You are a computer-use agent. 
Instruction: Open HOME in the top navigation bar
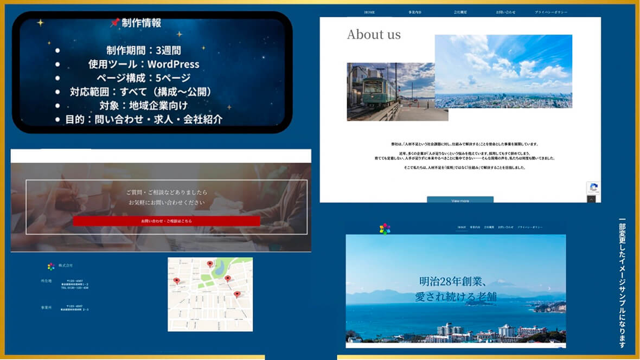[369, 12]
